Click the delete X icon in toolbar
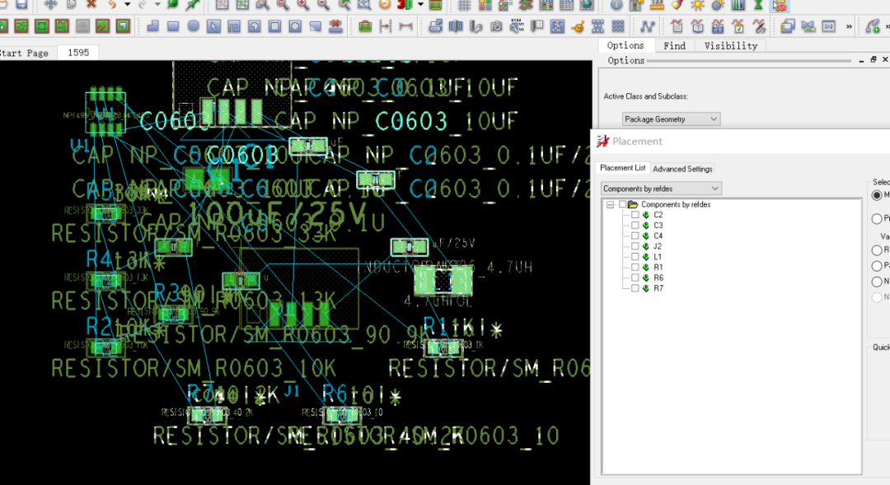Image resolution: width=890 pixels, height=485 pixels. click(91, 5)
